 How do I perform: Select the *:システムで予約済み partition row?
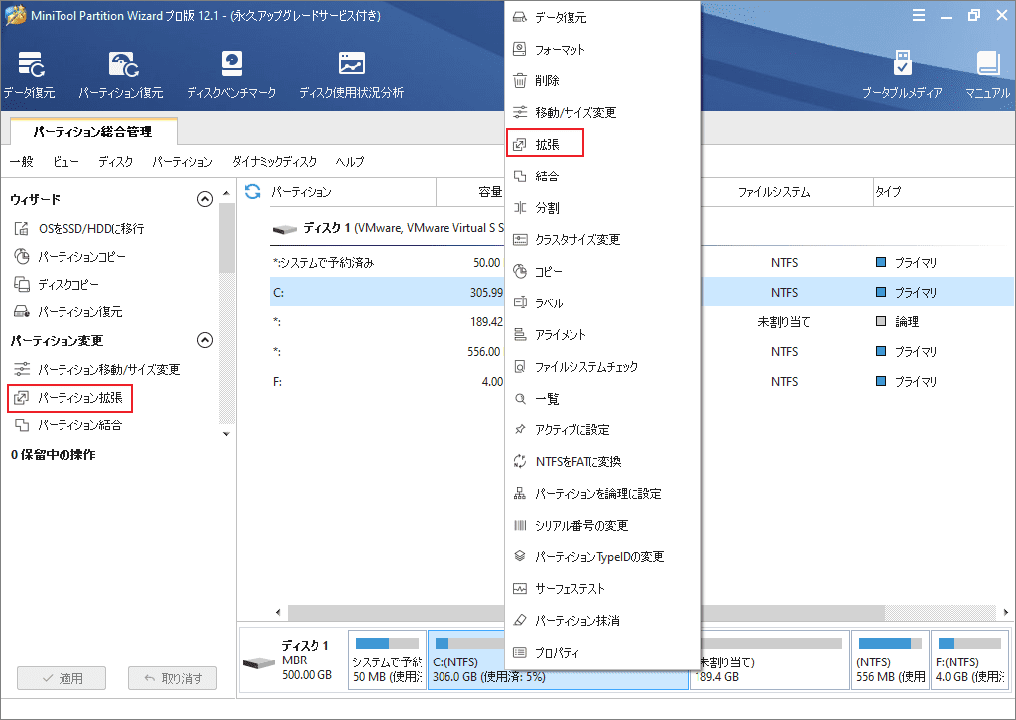pos(642,262)
